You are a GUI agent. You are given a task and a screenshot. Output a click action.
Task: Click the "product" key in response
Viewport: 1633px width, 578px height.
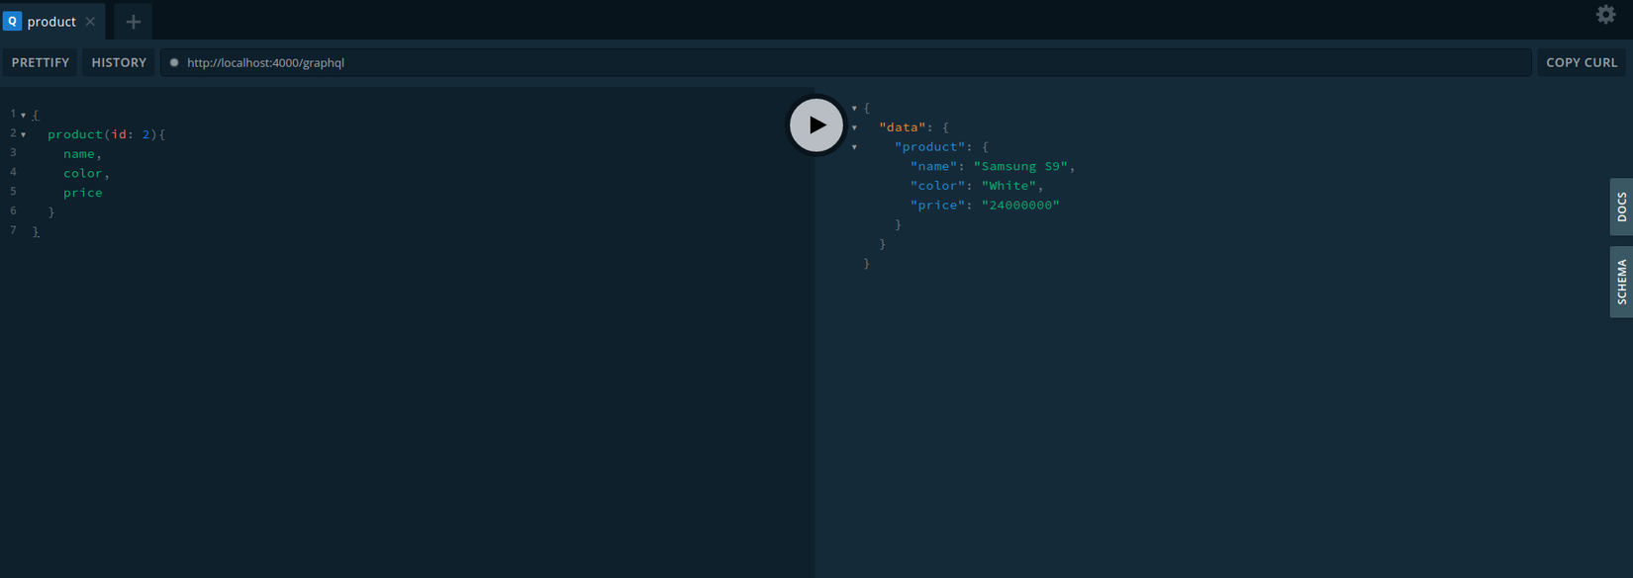930,146
